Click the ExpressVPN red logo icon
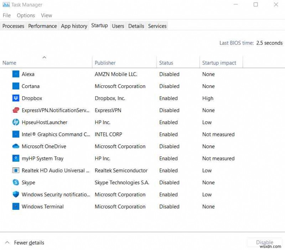285x250 pixels. (x=16, y=110)
